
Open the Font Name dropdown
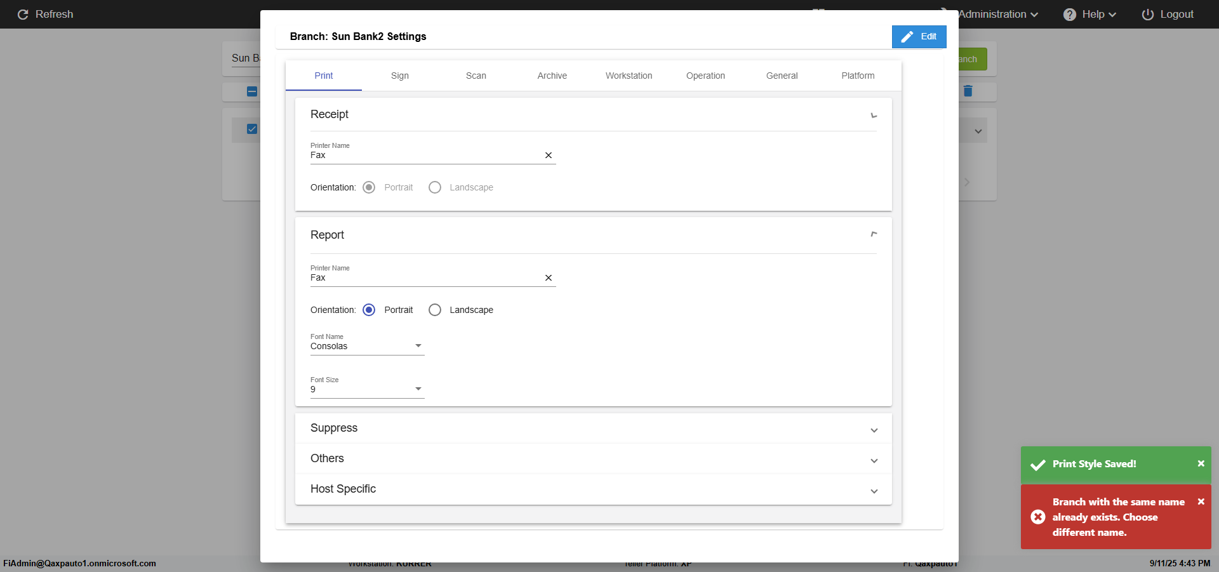(x=367, y=347)
